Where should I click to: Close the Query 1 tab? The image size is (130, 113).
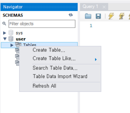(x=104, y=7)
